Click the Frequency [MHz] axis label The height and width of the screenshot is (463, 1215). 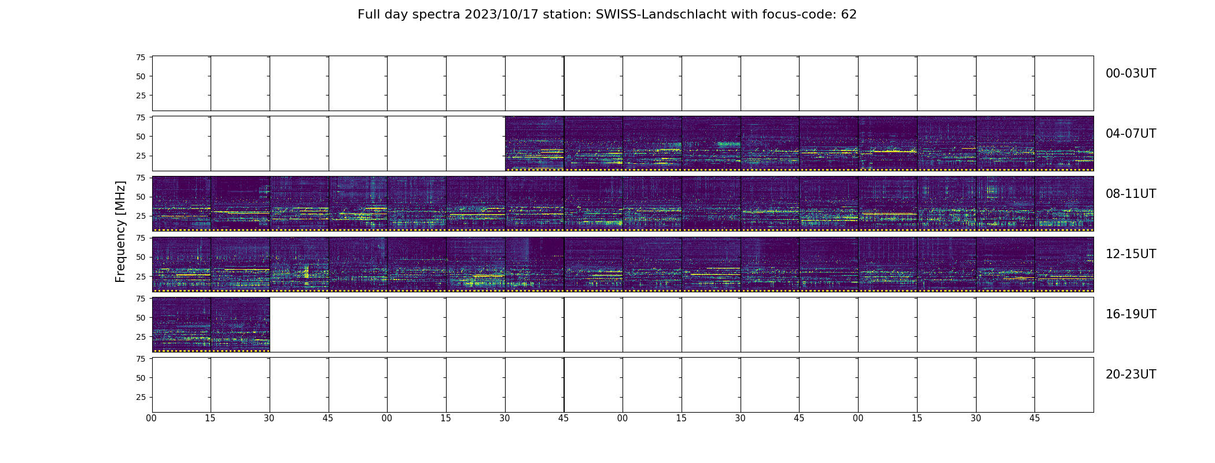(x=120, y=231)
